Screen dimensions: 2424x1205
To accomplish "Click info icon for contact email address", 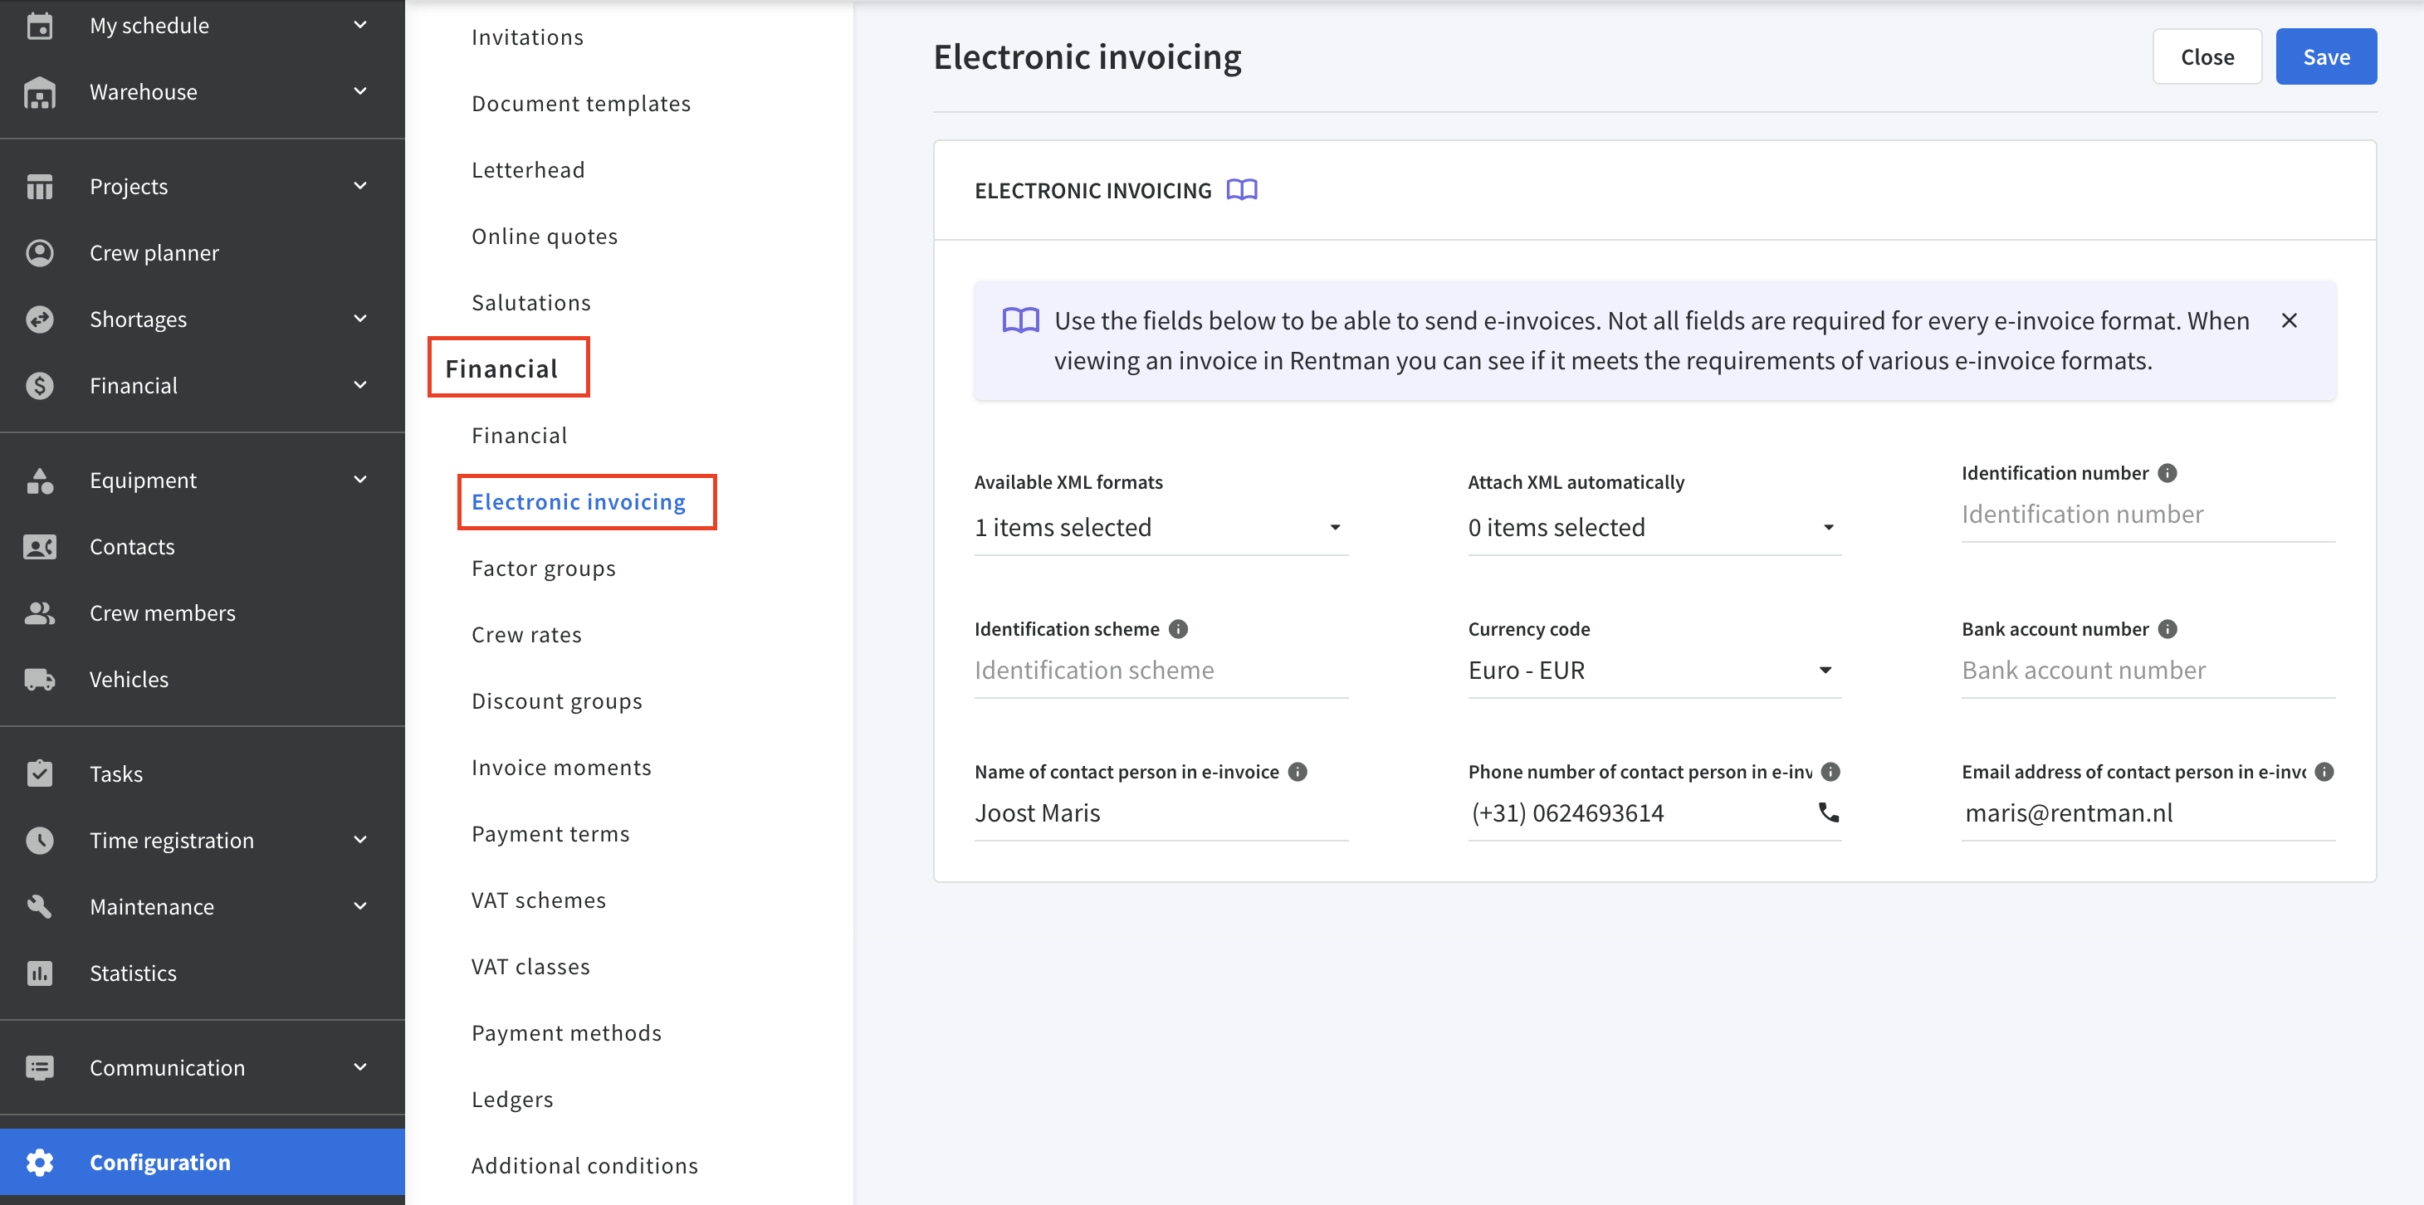I will tap(2324, 773).
